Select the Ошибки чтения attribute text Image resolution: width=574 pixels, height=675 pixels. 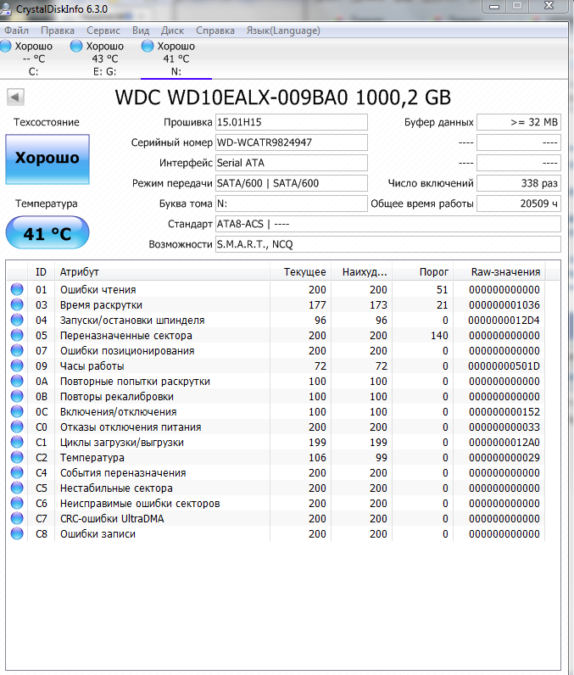pyautogui.click(x=98, y=290)
